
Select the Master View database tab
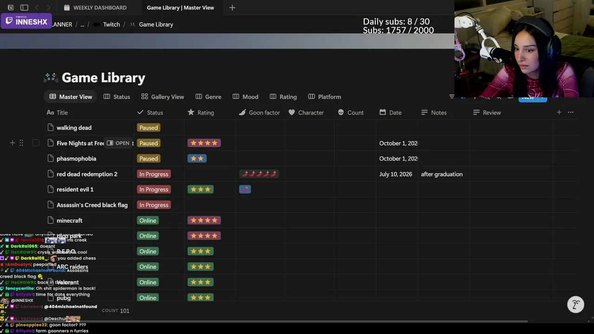pos(71,97)
